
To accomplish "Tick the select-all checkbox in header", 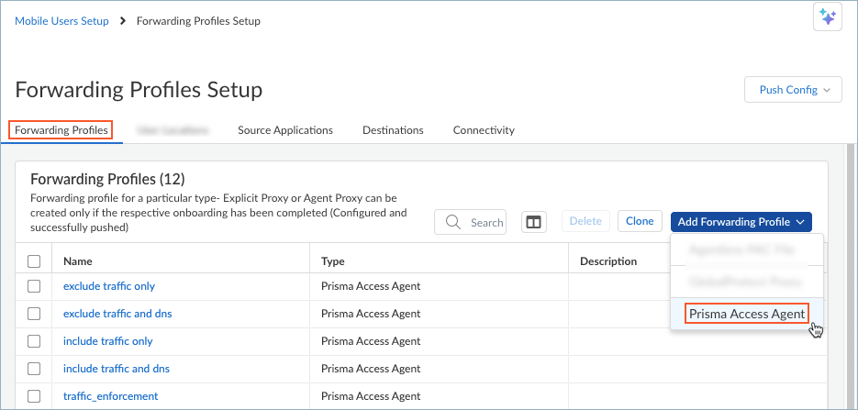I will 34,261.
